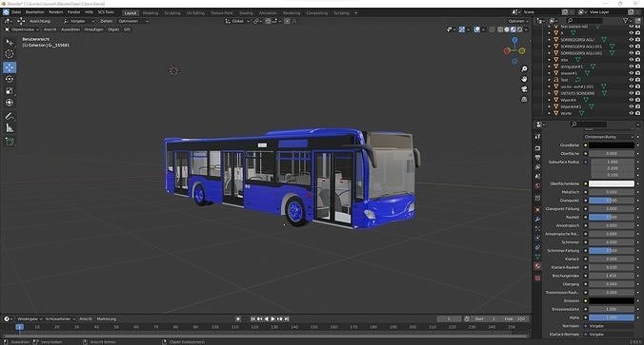
Task: Toggle X-ray in viewport header
Action: [492, 29]
